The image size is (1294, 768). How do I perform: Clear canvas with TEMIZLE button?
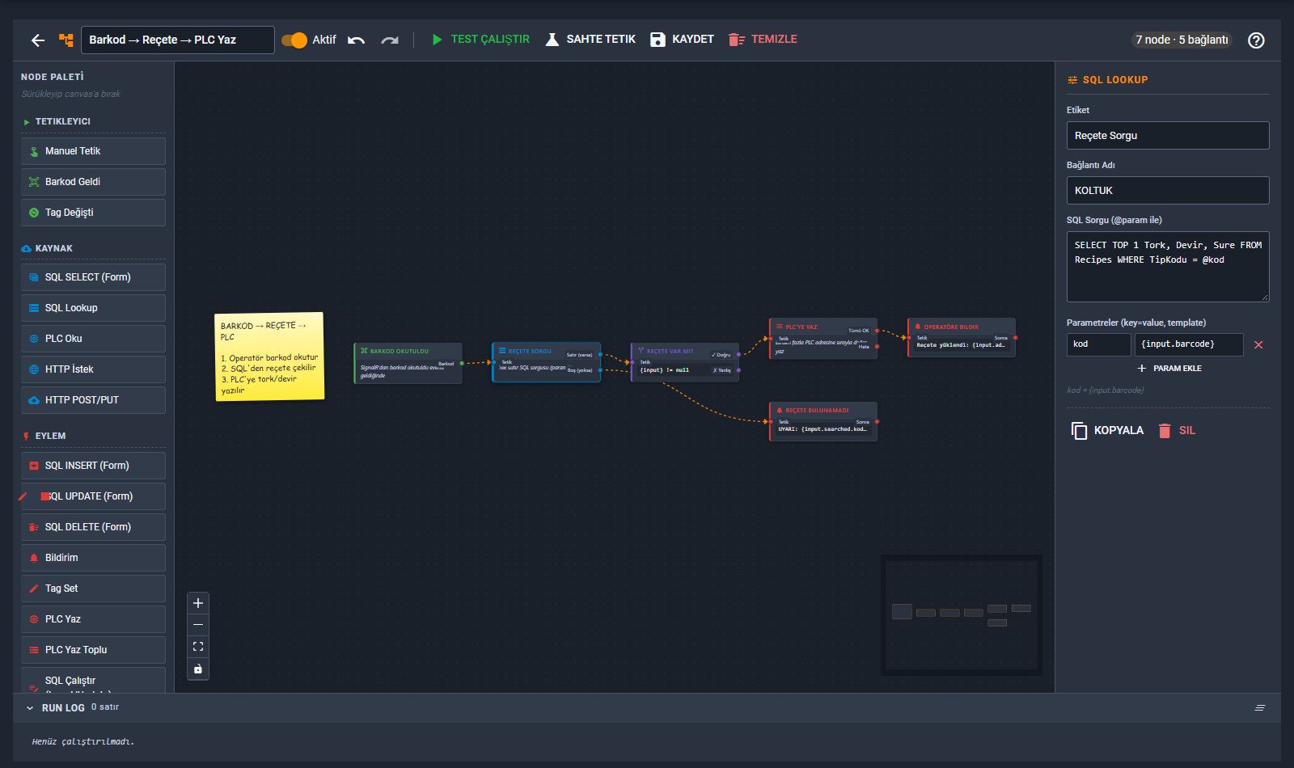[x=763, y=39]
